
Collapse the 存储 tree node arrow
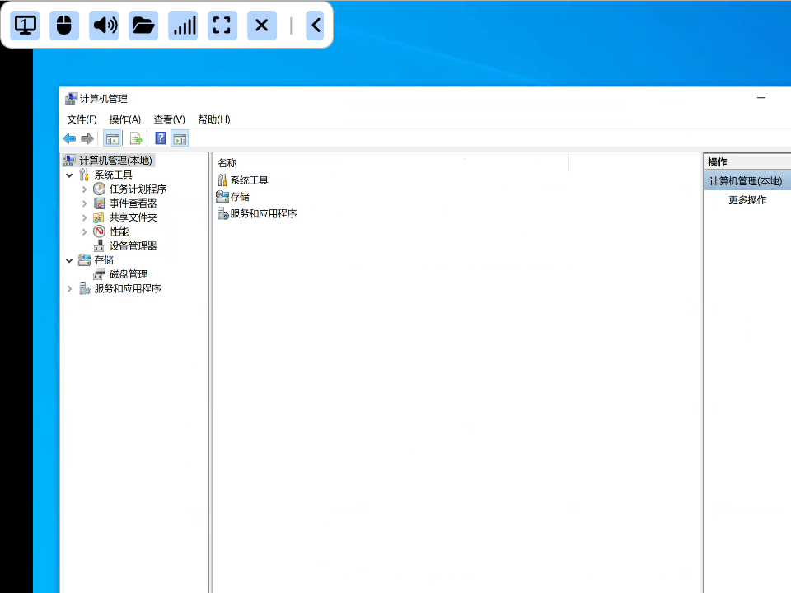pos(69,261)
